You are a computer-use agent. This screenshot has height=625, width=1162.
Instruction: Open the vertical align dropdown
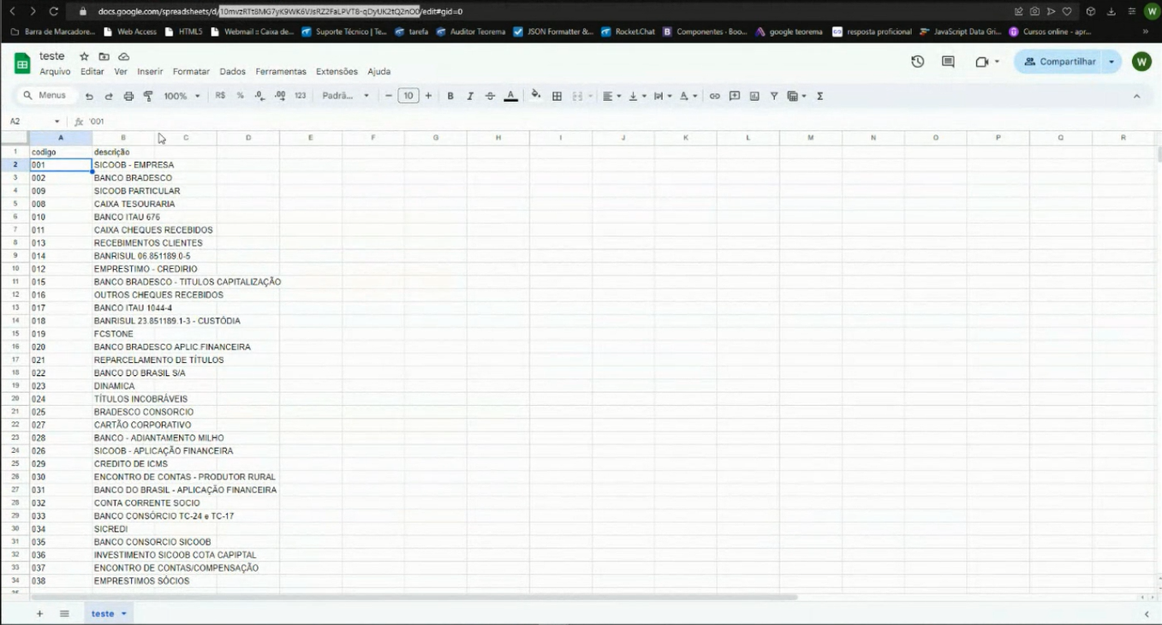(637, 96)
